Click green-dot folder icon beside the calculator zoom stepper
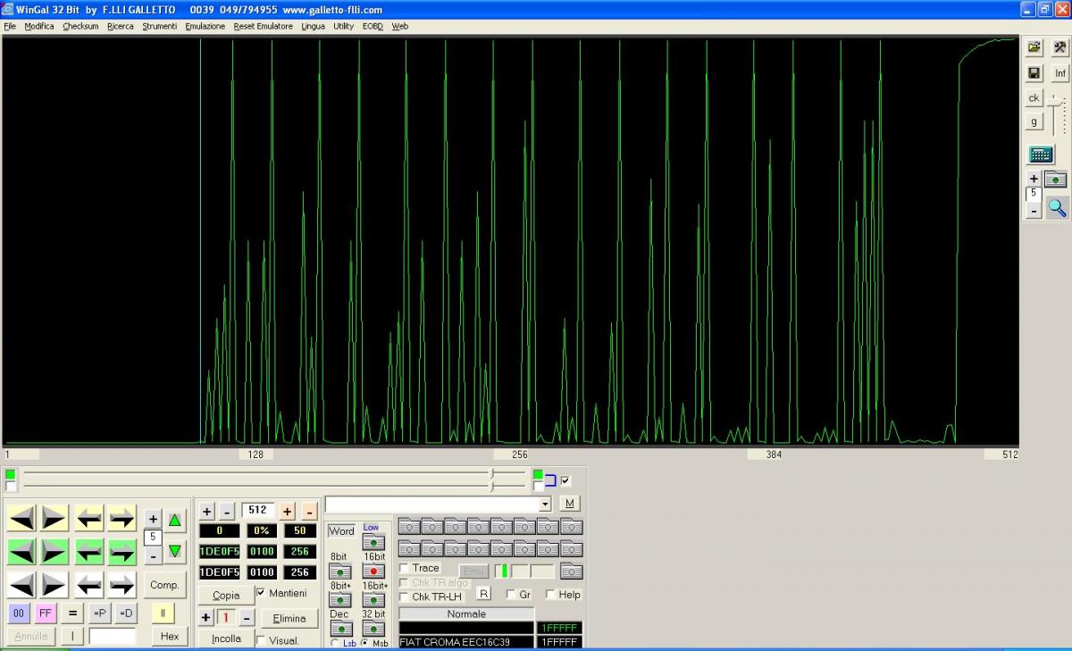 click(x=1056, y=179)
